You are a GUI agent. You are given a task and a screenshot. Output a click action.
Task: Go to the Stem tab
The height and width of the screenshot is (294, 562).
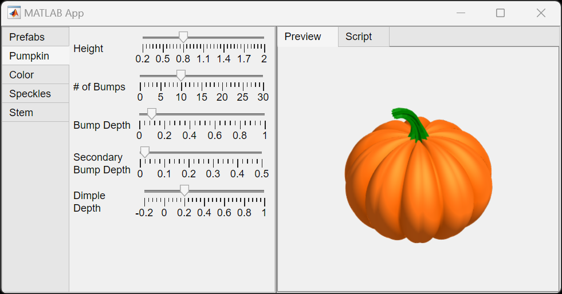click(x=21, y=113)
